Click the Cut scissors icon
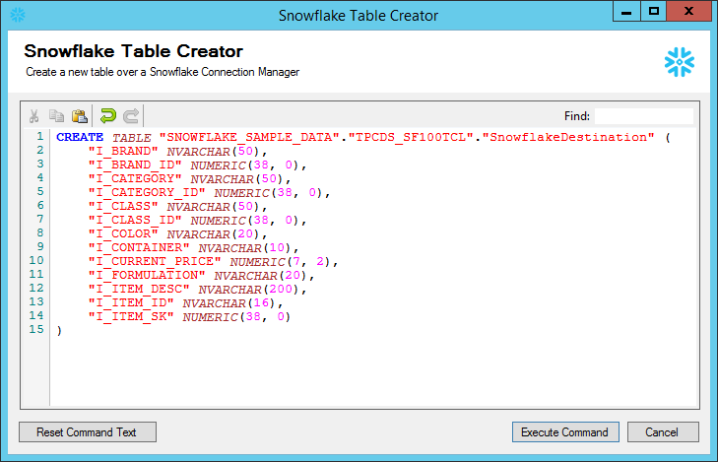 point(33,116)
